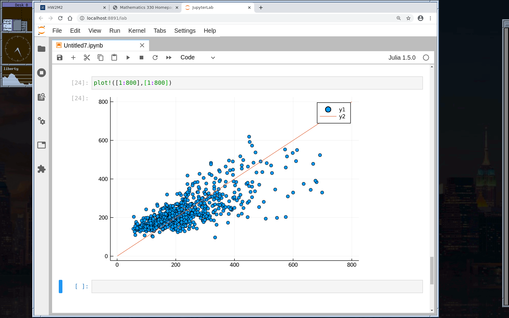The height and width of the screenshot is (318, 509).
Task: Expand the cell type Code dropdown
Action: 198,58
